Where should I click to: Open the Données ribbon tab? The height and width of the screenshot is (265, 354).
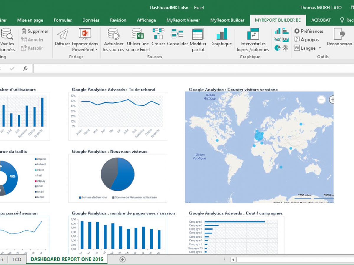91,20
